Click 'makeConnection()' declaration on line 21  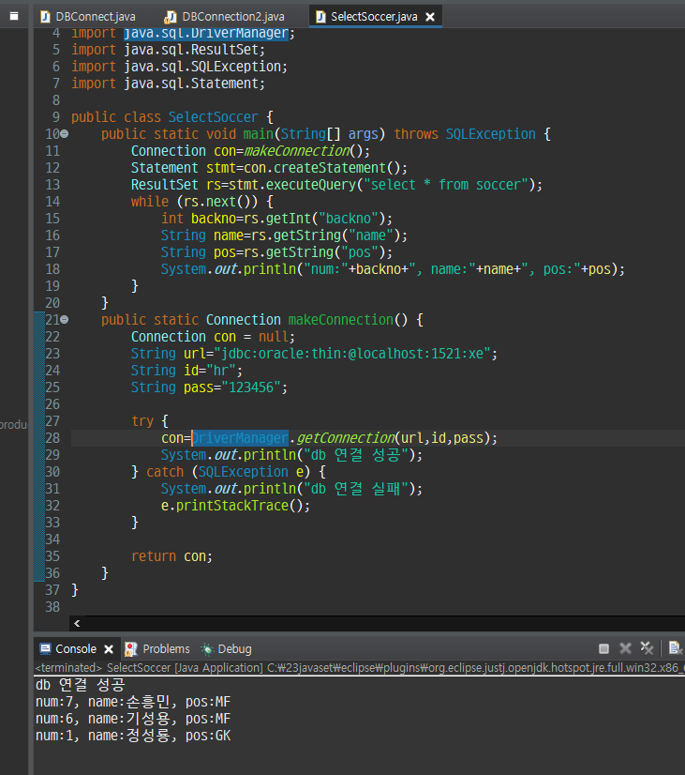pyautogui.click(x=348, y=320)
